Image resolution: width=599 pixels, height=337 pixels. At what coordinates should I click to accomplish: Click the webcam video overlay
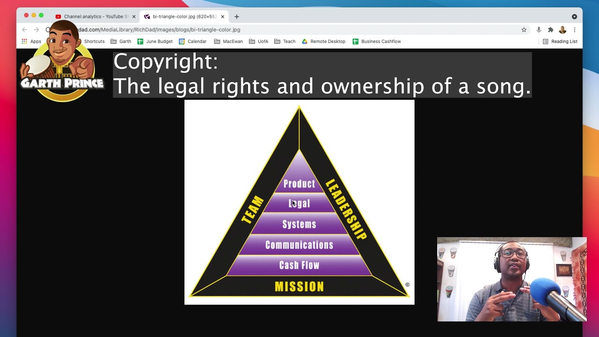point(511,279)
